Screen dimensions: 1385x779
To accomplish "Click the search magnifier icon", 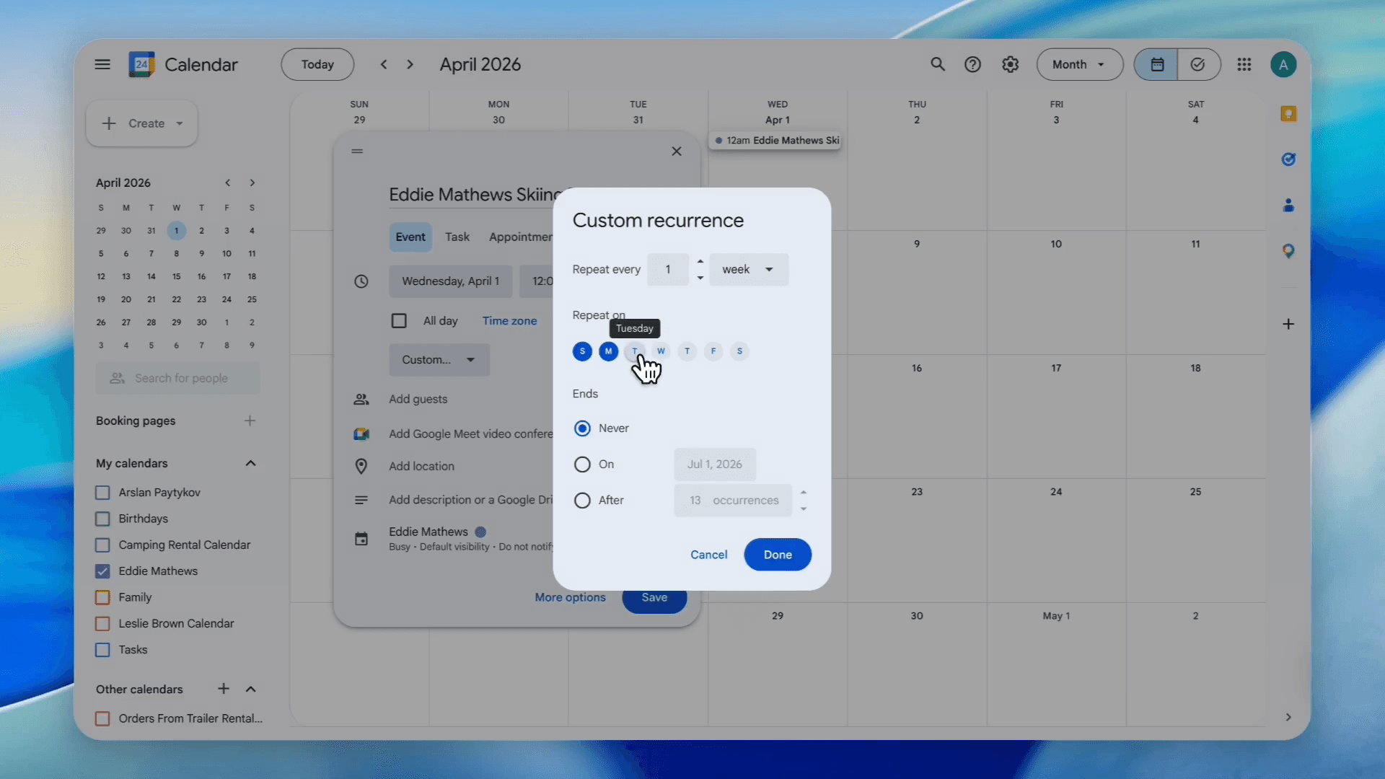I will [937, 64].
